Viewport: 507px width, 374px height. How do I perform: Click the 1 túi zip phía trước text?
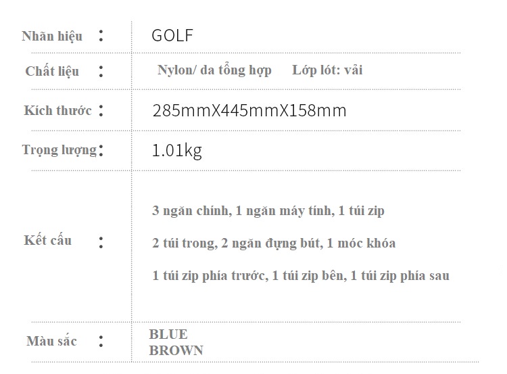pos(207,275)
